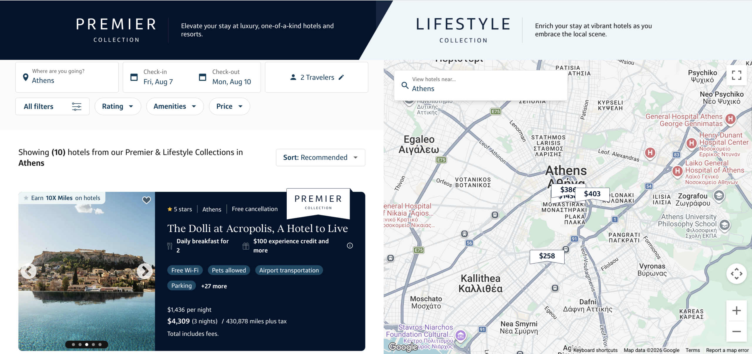Click Daily breakfast for 2 benefit text

(x=202, y=246)
